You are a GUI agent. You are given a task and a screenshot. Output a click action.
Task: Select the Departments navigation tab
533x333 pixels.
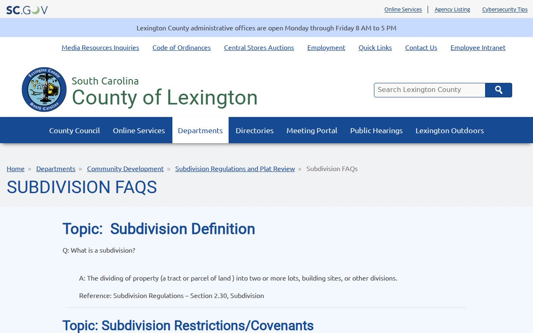(200, 130)
